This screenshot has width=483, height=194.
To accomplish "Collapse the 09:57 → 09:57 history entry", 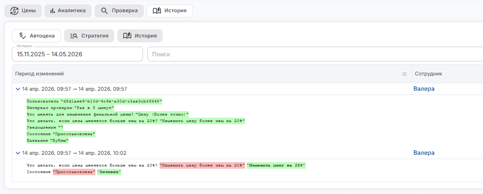I will pos(18,89).
